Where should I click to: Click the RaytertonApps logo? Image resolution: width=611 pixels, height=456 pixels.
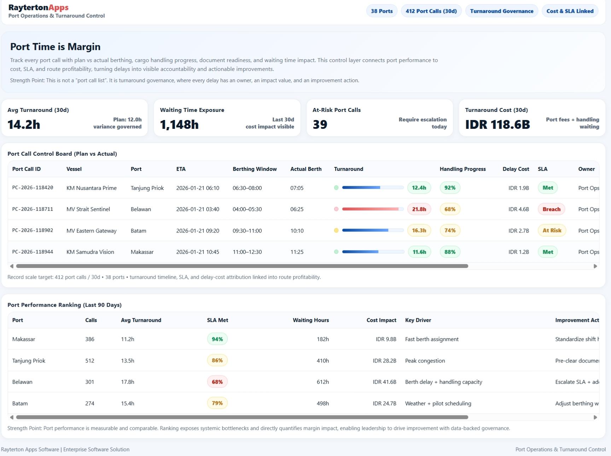[39, 7]
